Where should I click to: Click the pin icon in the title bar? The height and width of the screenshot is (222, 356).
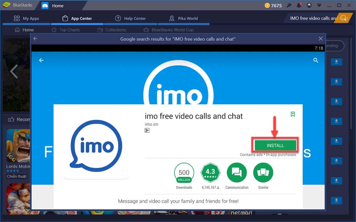[289, 5]
